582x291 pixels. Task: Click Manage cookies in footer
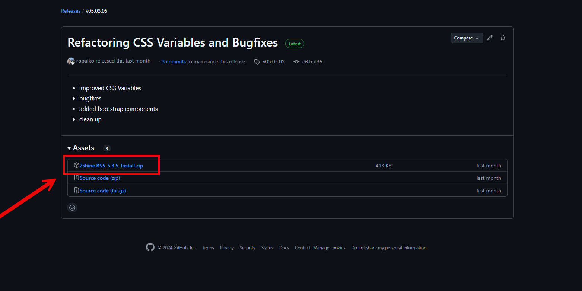pos(329,248)
